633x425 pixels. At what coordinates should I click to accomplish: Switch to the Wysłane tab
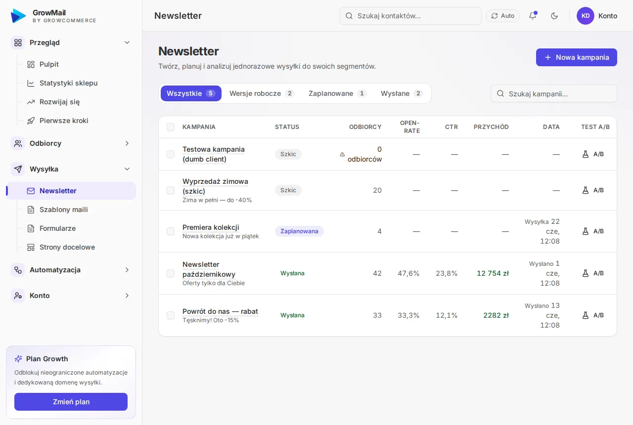click(402, 93)
